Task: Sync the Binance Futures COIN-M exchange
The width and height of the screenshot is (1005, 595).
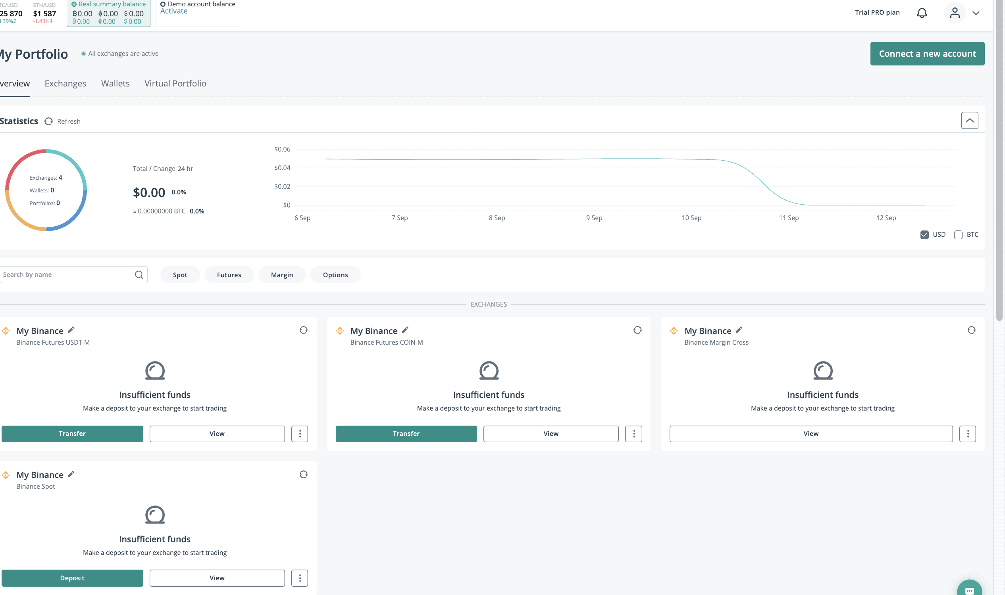Action: pos(637,330)
